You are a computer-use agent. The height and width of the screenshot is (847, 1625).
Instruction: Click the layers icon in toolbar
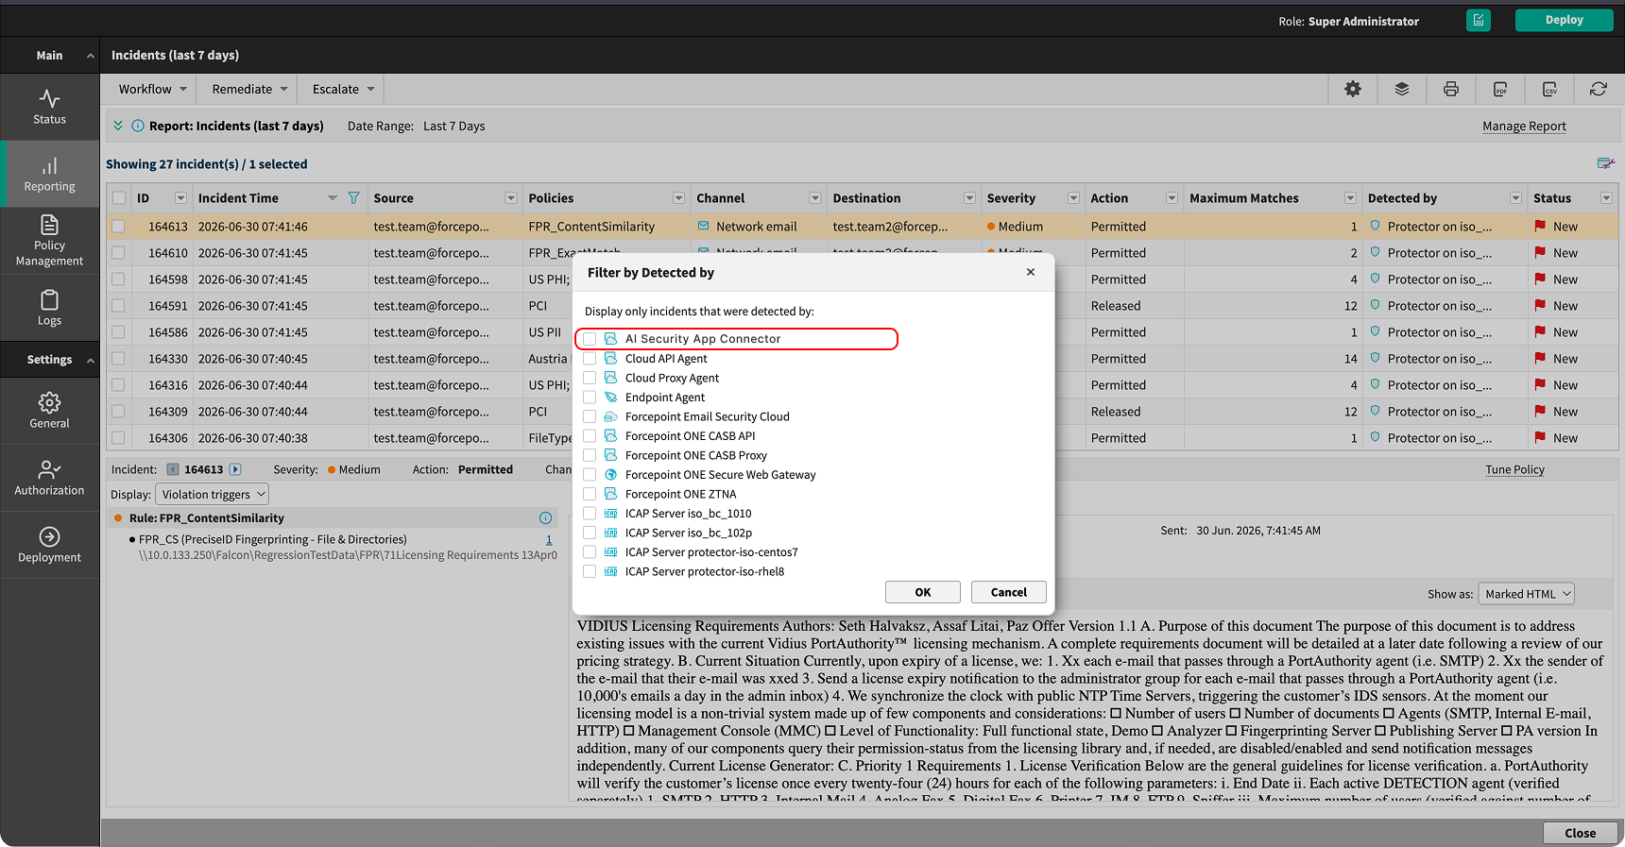(x=1402, y=89)
